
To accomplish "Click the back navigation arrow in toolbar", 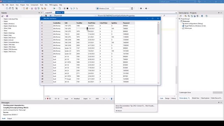I will (141, 8).
